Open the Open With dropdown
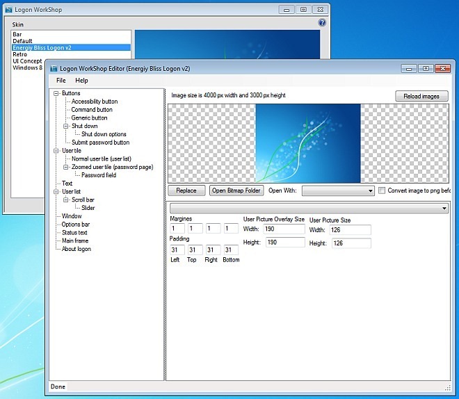 pyautogui.click(x=338, y=190)
